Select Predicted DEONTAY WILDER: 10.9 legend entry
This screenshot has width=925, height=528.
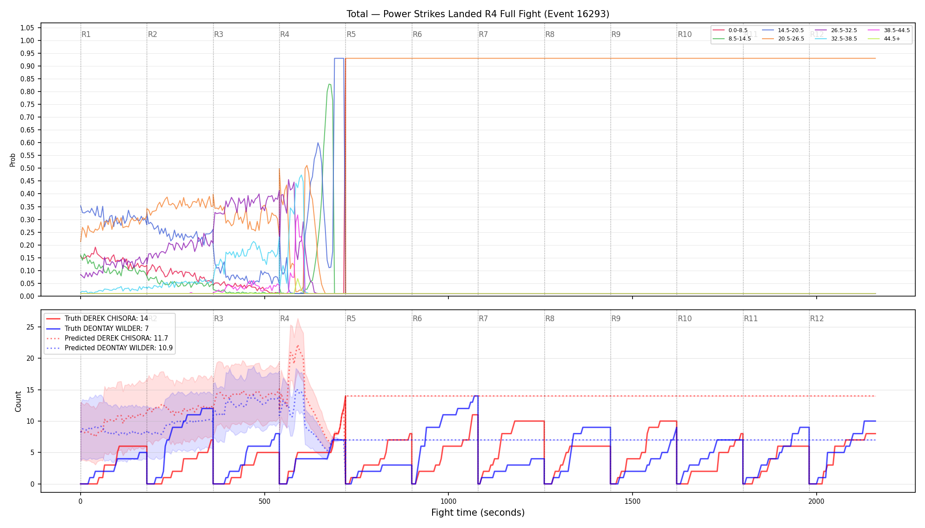point(109,348)
